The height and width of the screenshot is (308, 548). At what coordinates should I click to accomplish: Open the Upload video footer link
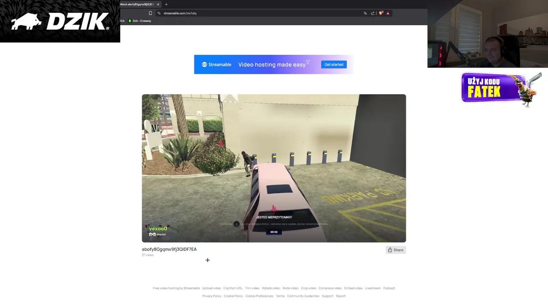point(211,288)
